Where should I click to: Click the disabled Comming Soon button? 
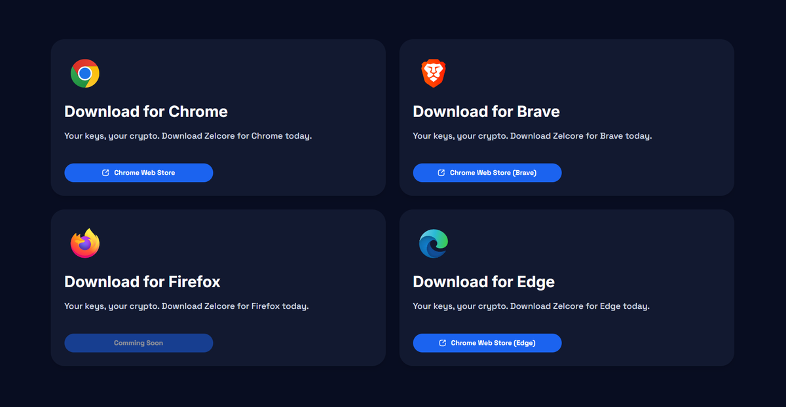click(138, 342)
